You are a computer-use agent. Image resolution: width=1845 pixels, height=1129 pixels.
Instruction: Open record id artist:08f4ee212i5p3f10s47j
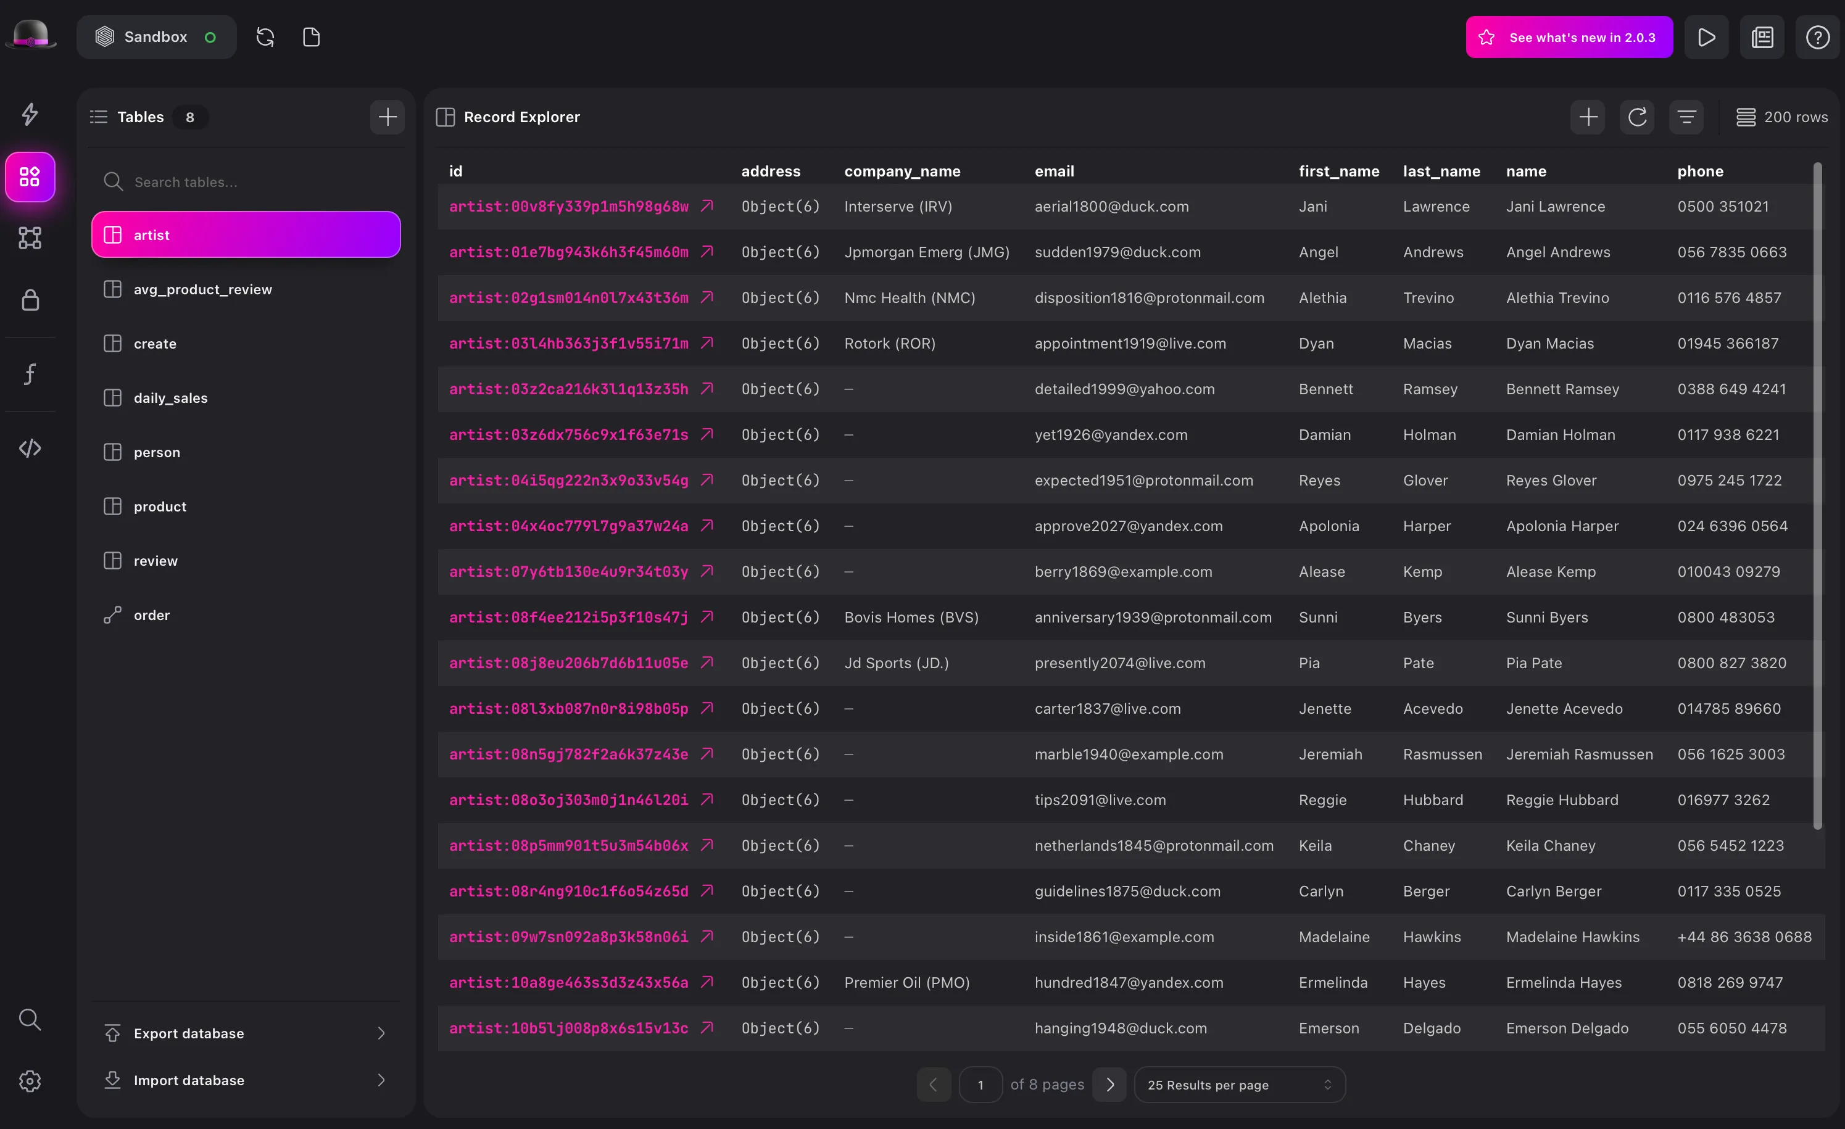(x=568, y=617)
